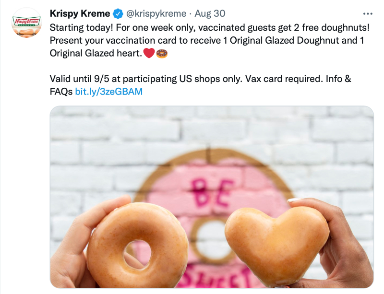Click the doughnut emoji in tweet
The width and height of the screenshot is (384, 294).
click(x=162, y=54)
